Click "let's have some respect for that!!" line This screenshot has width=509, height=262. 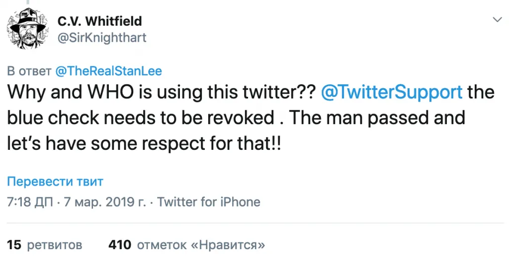click(x=144, y=144)
